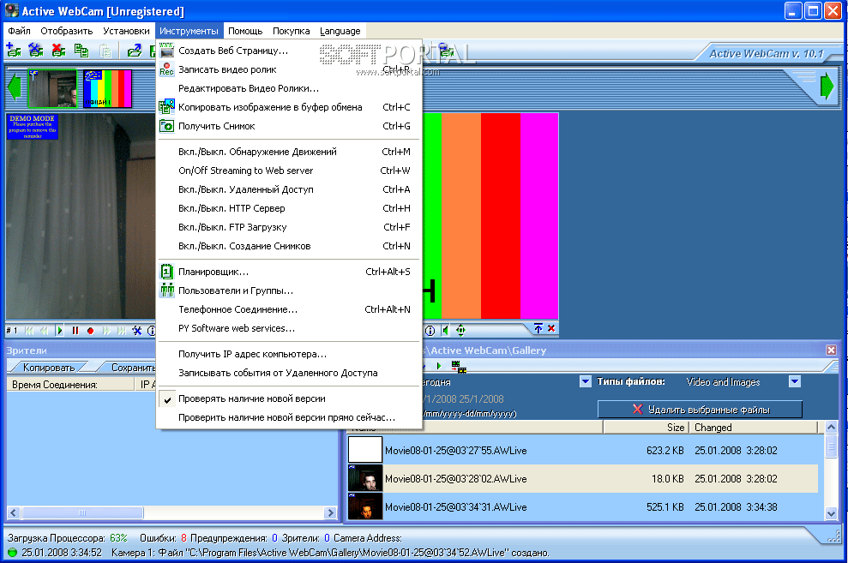Play camera 1 with the green play button
This screenshot has width=848, height=563.
click(x=60, y=330)
